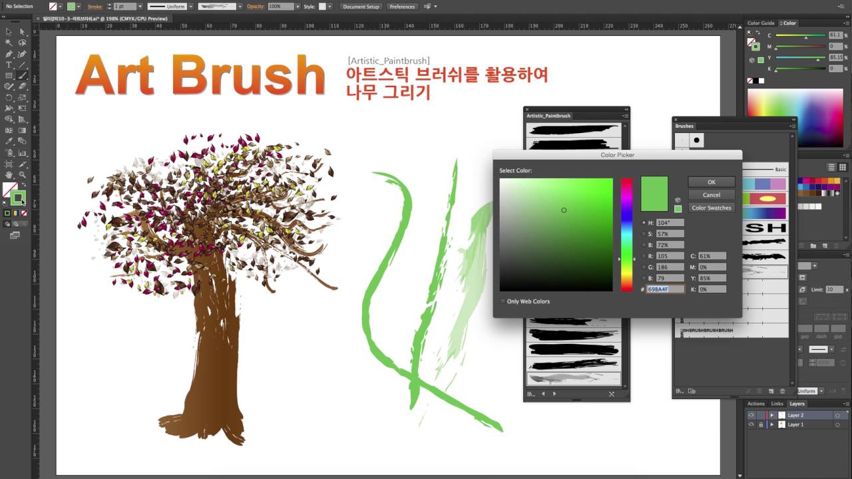Select the Rotate tool
The width and height of the screenshot is (852, 479).
[x=9, y=97]
